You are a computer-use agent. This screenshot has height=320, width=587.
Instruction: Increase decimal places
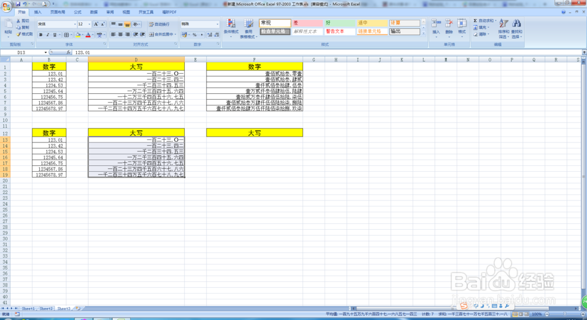(210, 35)
